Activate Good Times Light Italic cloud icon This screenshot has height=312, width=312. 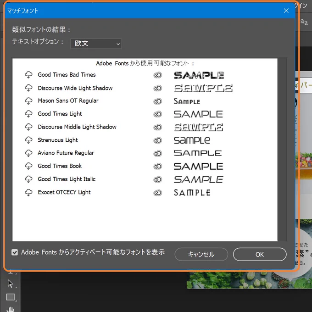pyautogui.click(x=28, y=179)
